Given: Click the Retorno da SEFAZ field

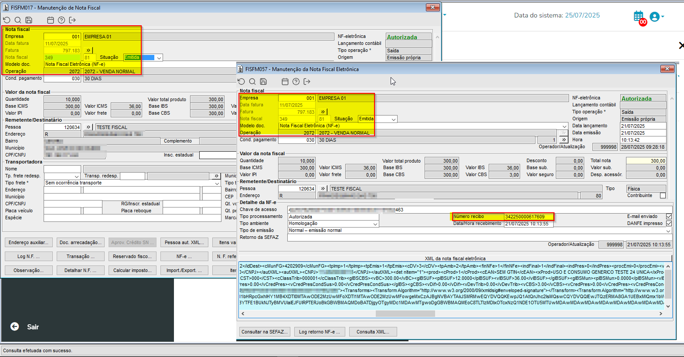Looking at the screenshot, I should tap(480, 238).
